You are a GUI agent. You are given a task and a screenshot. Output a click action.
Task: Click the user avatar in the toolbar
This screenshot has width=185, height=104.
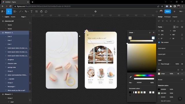pyautogui.click(x=161, y=12)
